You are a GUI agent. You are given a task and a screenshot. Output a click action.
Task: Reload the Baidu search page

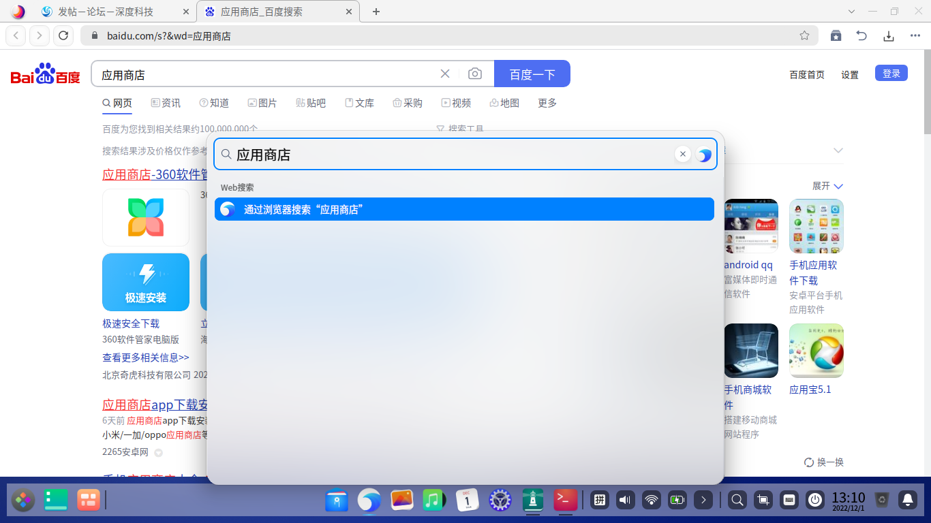[x=63, y=35]
